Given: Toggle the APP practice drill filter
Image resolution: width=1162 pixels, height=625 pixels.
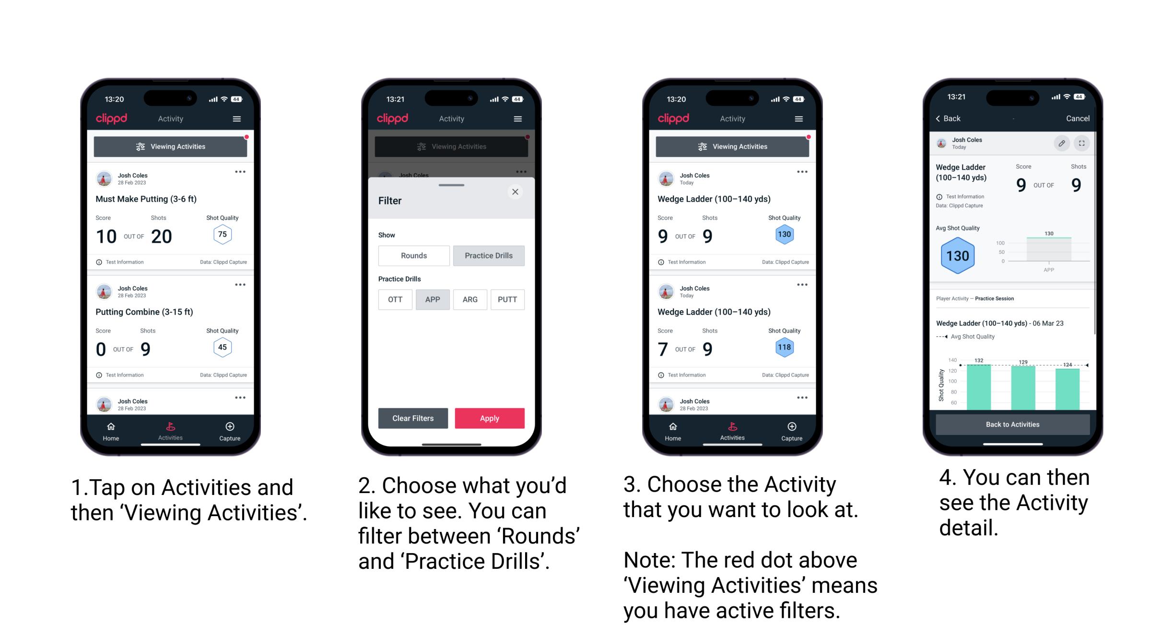Looking at the screenshot, I should click(433, 299).
